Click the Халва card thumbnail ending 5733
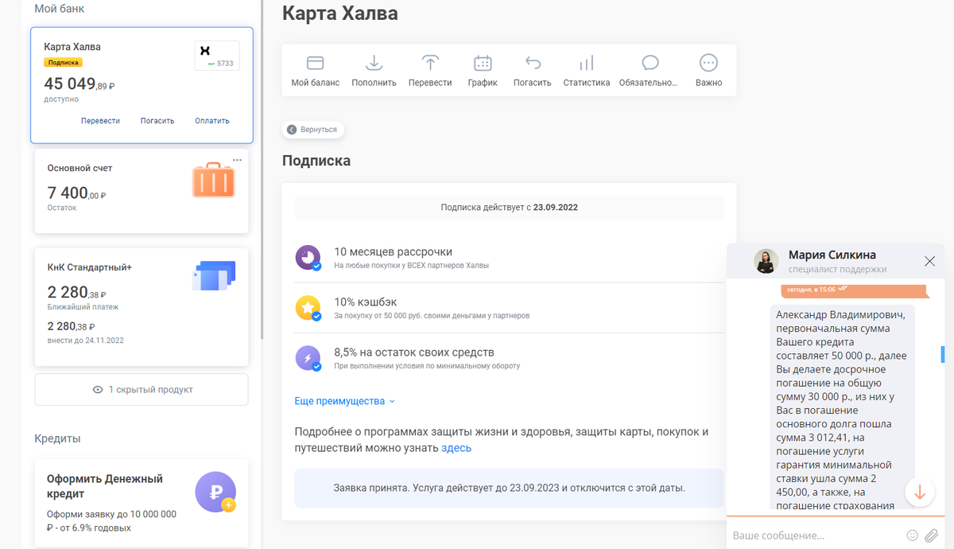This screenshot has height=549, width=954. 217,56
